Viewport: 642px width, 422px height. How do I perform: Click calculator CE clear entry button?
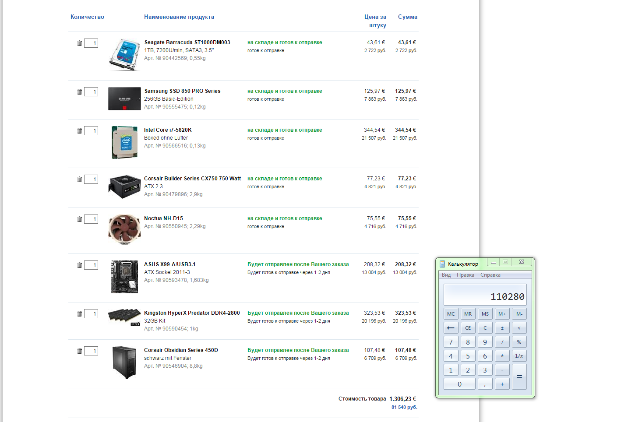468,328
